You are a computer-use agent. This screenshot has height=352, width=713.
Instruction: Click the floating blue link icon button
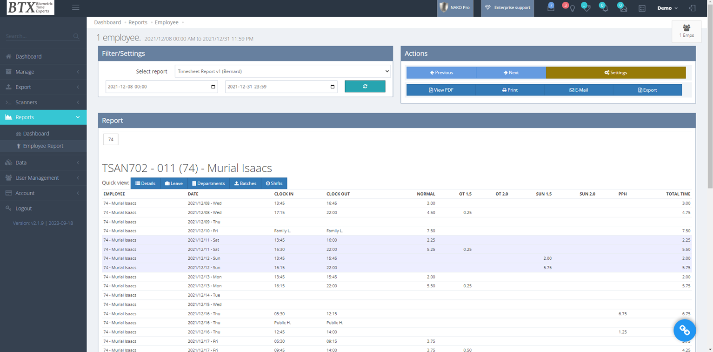[x=684, y=330]
